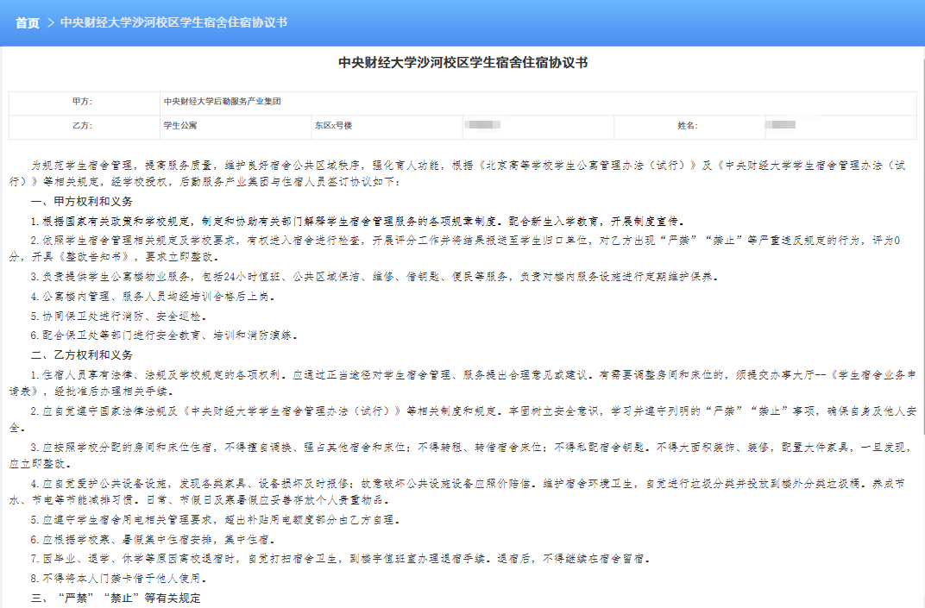Click heading 三、“严禁”“禁止”等有关规定

pyautogui.click(x=116, y=598)
